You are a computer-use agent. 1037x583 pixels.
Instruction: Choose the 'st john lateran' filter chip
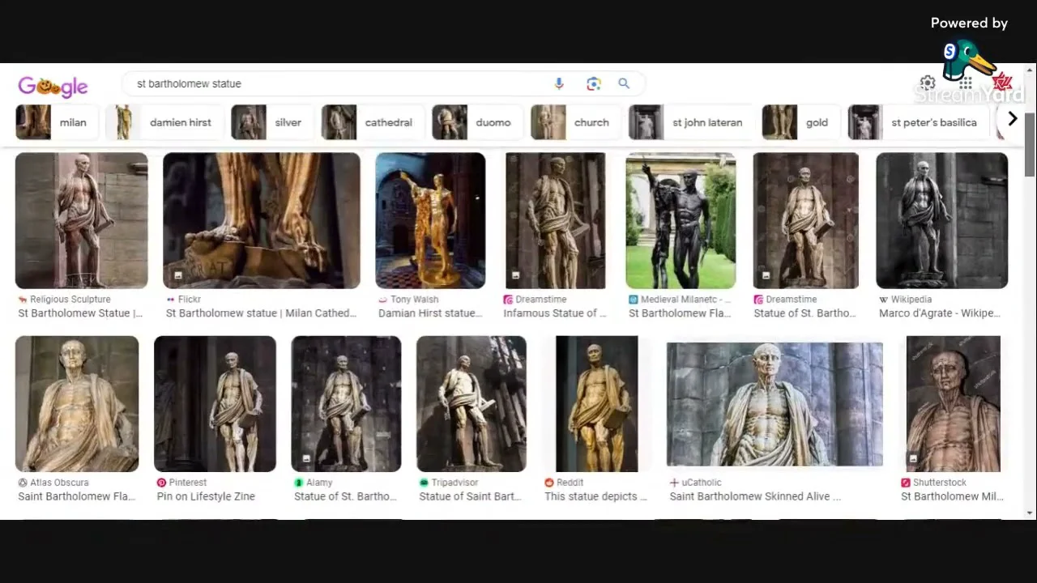[x=690, y=122]
